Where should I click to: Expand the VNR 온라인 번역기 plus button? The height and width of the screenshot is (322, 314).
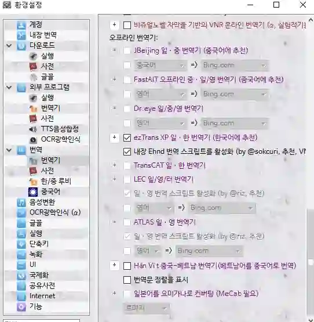[115, 25]
